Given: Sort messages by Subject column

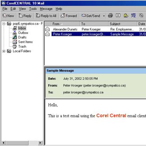Looking at the screenshot, I should point(123,24).
